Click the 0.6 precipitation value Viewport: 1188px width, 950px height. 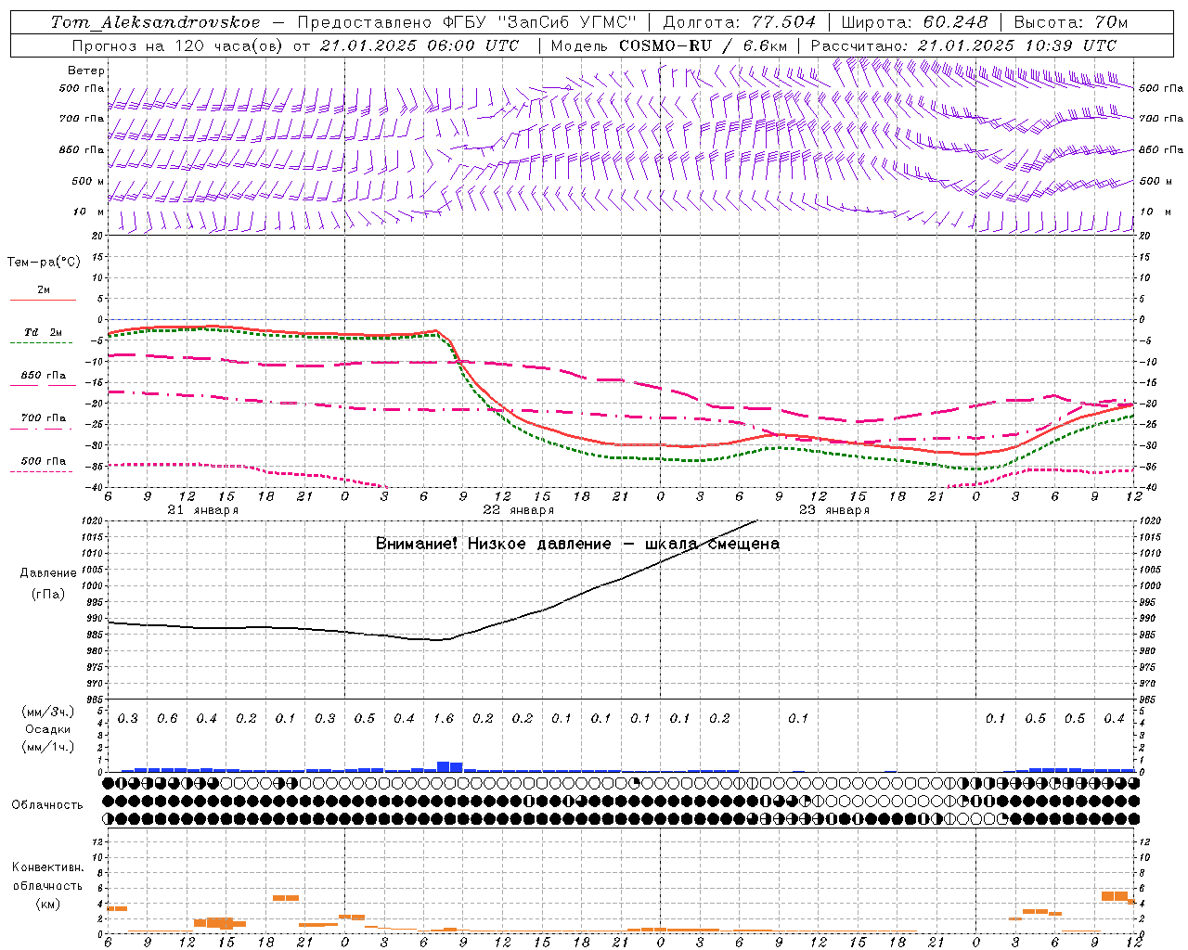167,718
